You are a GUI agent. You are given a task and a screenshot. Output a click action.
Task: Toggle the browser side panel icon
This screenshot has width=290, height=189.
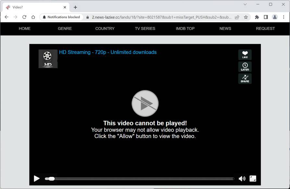266,17
